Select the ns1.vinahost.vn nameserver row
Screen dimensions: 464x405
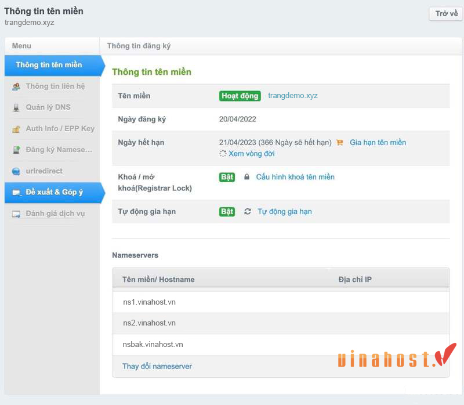point(281,302)
